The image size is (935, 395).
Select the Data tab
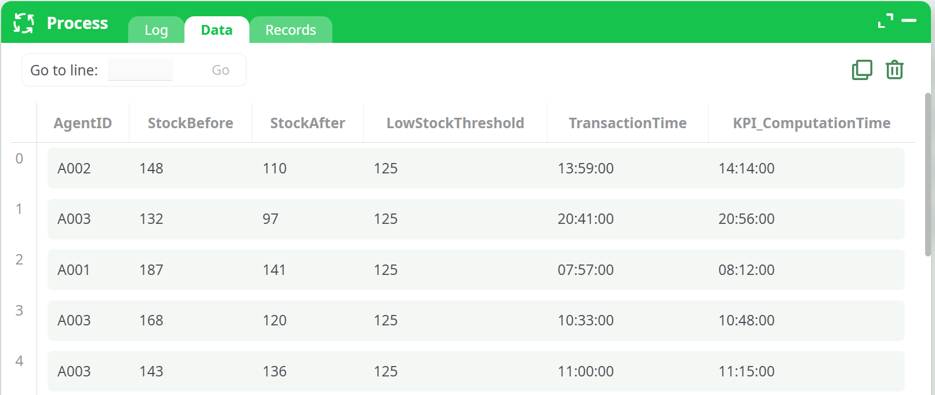(x=216, y=30)
